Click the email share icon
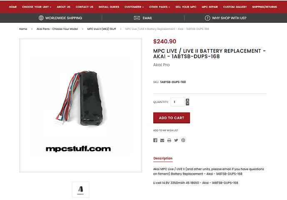This screenshot has height=200, width=287. click(x=162, y=140)
